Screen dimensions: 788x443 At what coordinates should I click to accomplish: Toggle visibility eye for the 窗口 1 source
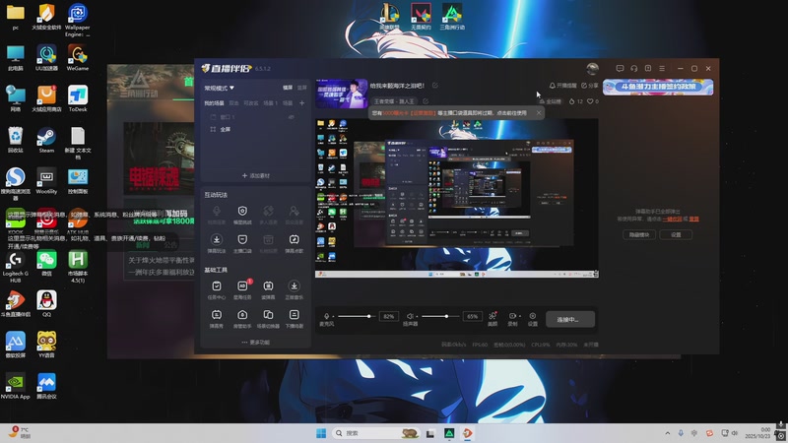pyautogui.click(x=291, y=117)
